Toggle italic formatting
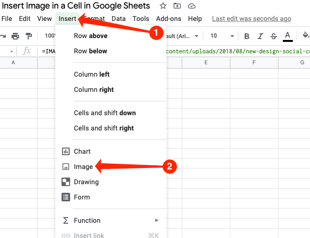Viewport: 310px width, 238px height. click(260, 36)
